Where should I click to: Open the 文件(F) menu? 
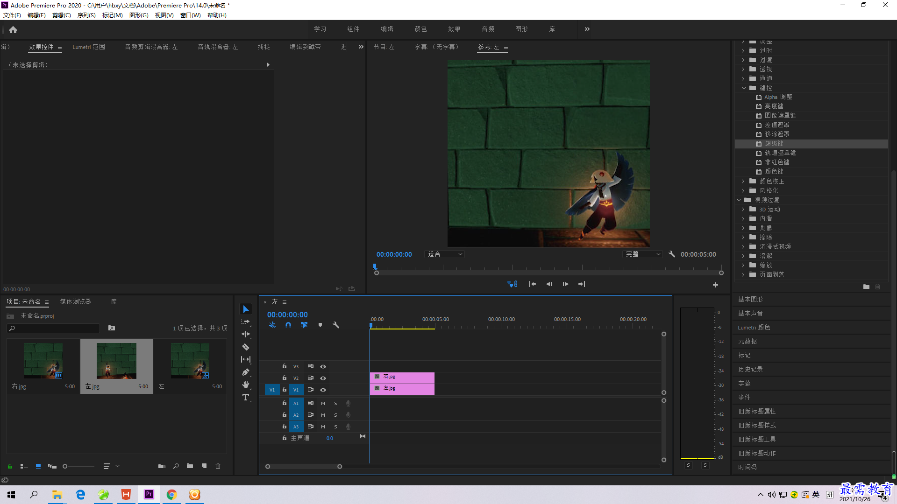12,15
